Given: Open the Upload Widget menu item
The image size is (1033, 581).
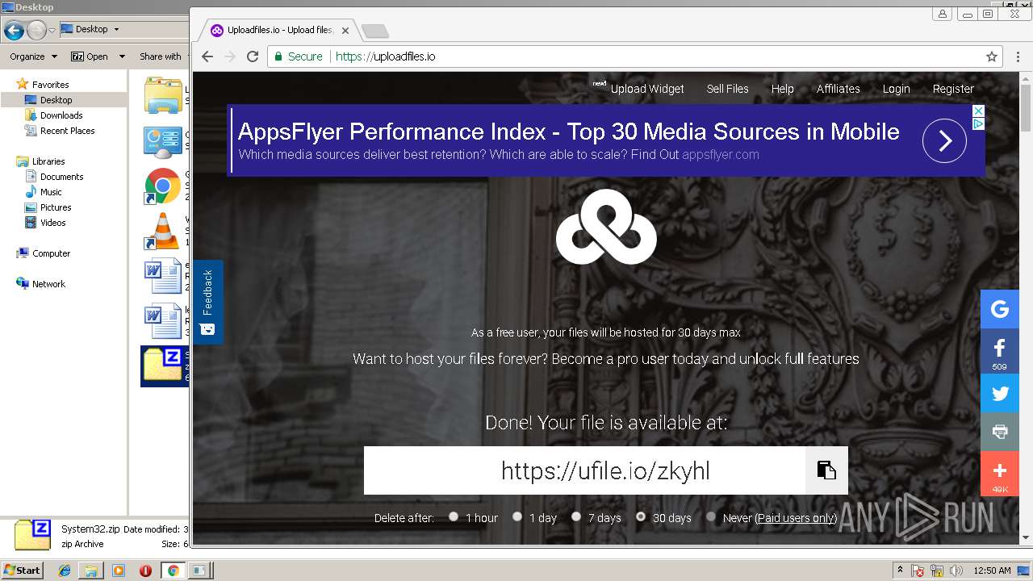Looking at the screenshot, I should [647, 89].
